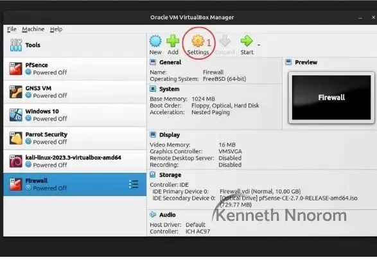Click the Storage section header
Image resolution: width=377 pixels, height=260 pixels.
[170, 175]
